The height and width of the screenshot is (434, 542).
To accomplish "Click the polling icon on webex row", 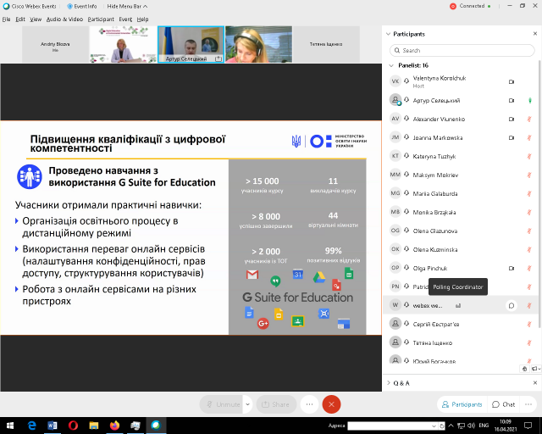I will tap(458, 306).
